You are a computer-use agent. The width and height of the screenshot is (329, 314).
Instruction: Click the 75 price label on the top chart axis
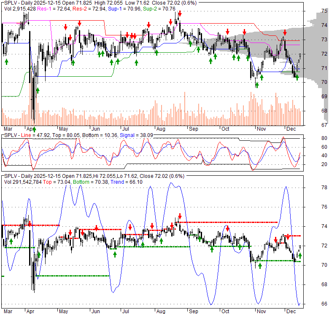pos(324,11)
